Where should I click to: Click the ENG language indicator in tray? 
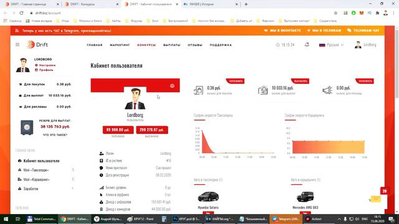(365, 219)
